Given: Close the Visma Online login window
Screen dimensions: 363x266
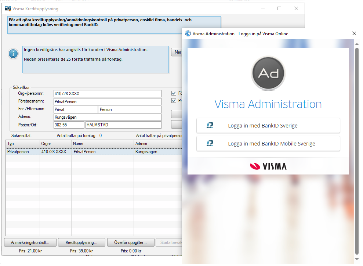Looking at the screenshot, I should pos(354,33).
